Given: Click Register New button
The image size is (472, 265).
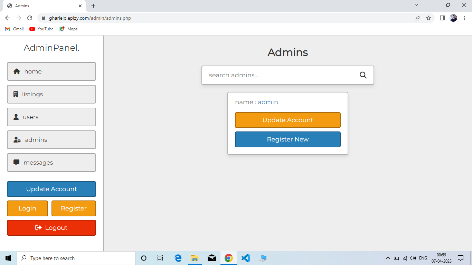Looking at the screenshot, I should click(287, 139).
